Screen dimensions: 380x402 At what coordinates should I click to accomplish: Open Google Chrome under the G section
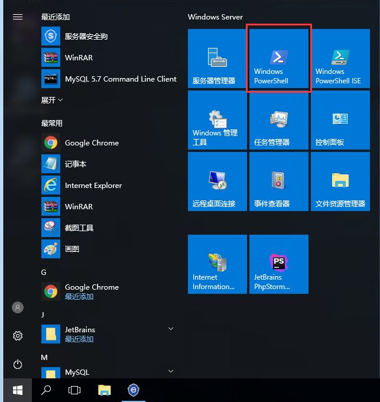click(109, 291)
